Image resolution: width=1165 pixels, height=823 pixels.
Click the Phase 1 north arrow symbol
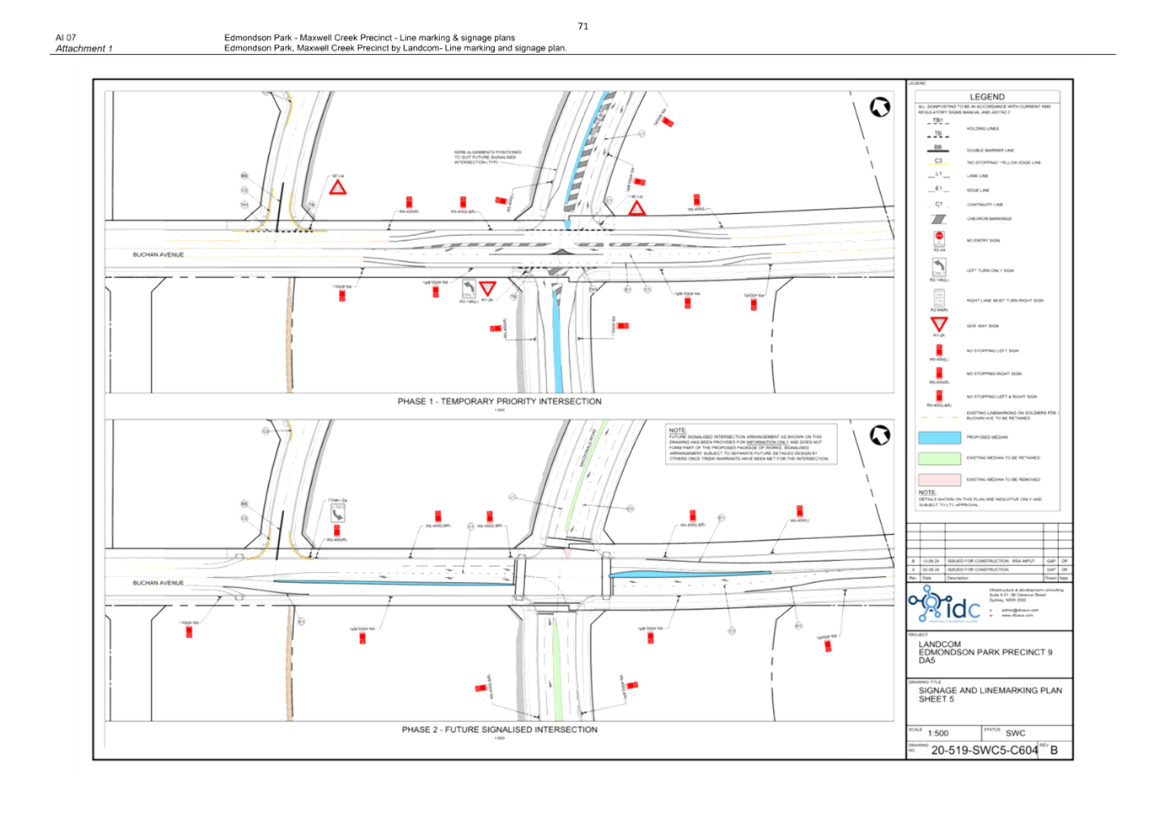coord(879,107)
